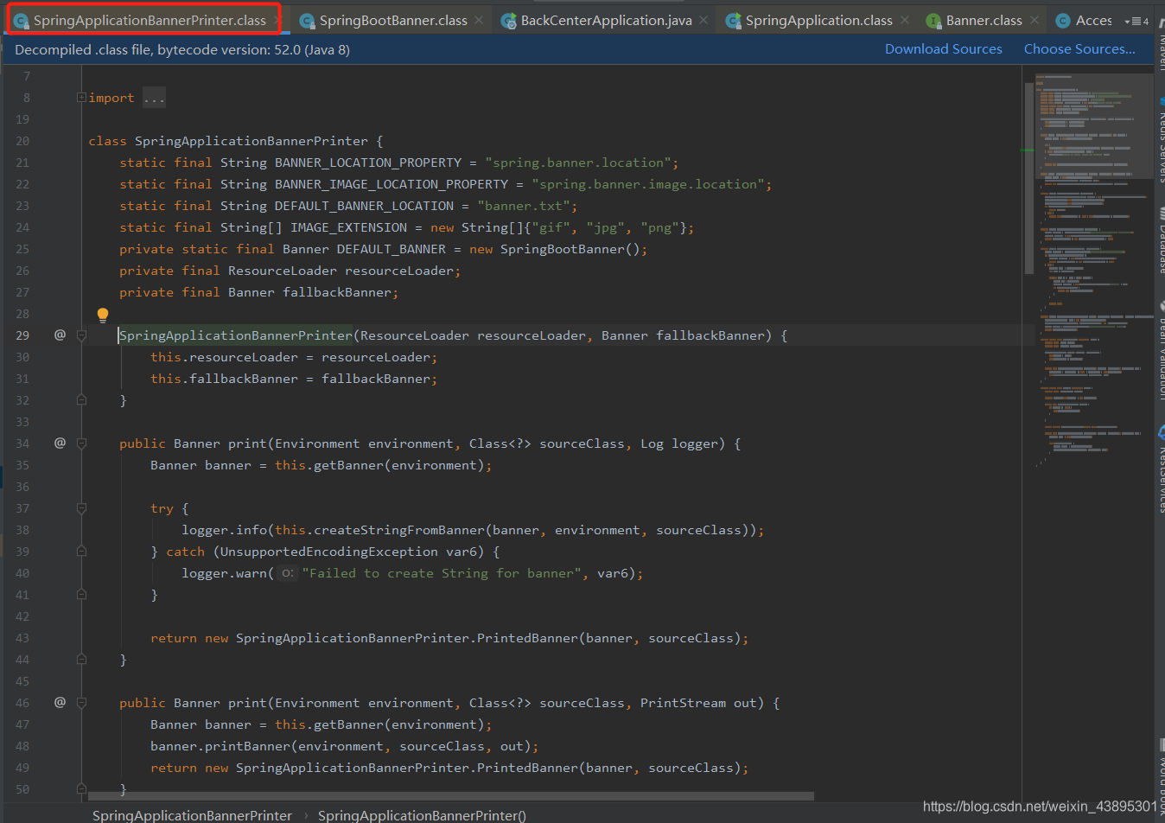Screen dimensions: 1165x823
Task: Click the 'o:' parameter hint in logger.warn
Action: (287, 573)
